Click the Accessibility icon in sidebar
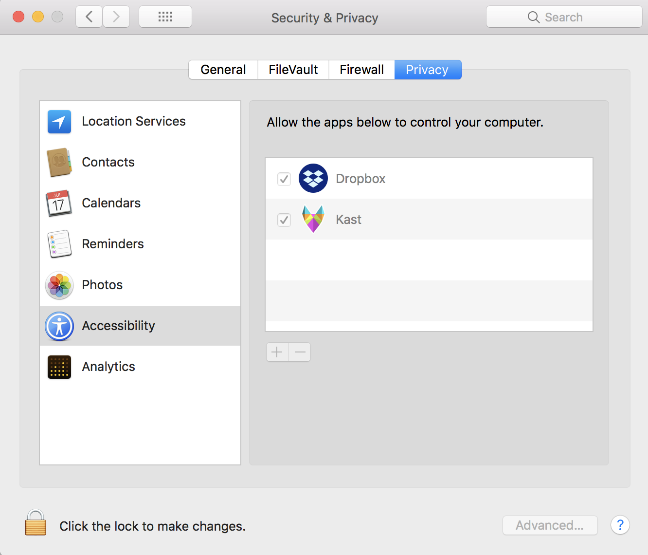Image resolution: width=648 pixels, height=555 pixels. tap(59, 326)
